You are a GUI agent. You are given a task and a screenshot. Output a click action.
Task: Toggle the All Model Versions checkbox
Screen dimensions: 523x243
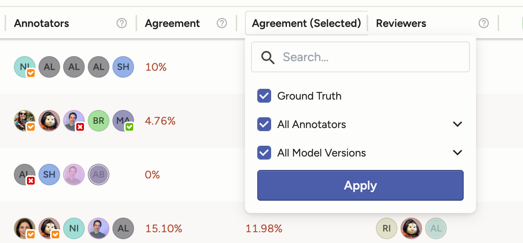click(x=264, y=153)
